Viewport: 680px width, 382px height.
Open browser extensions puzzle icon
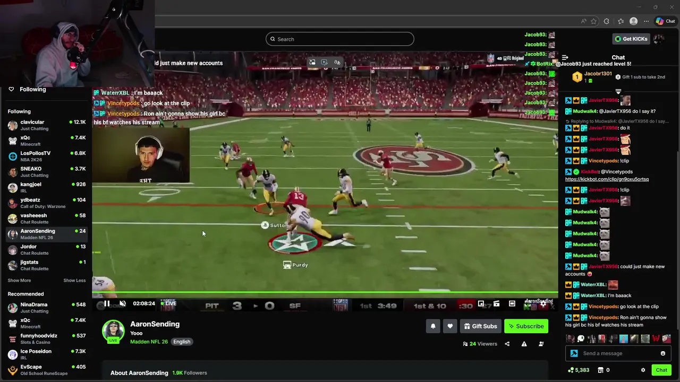point(607,21)
